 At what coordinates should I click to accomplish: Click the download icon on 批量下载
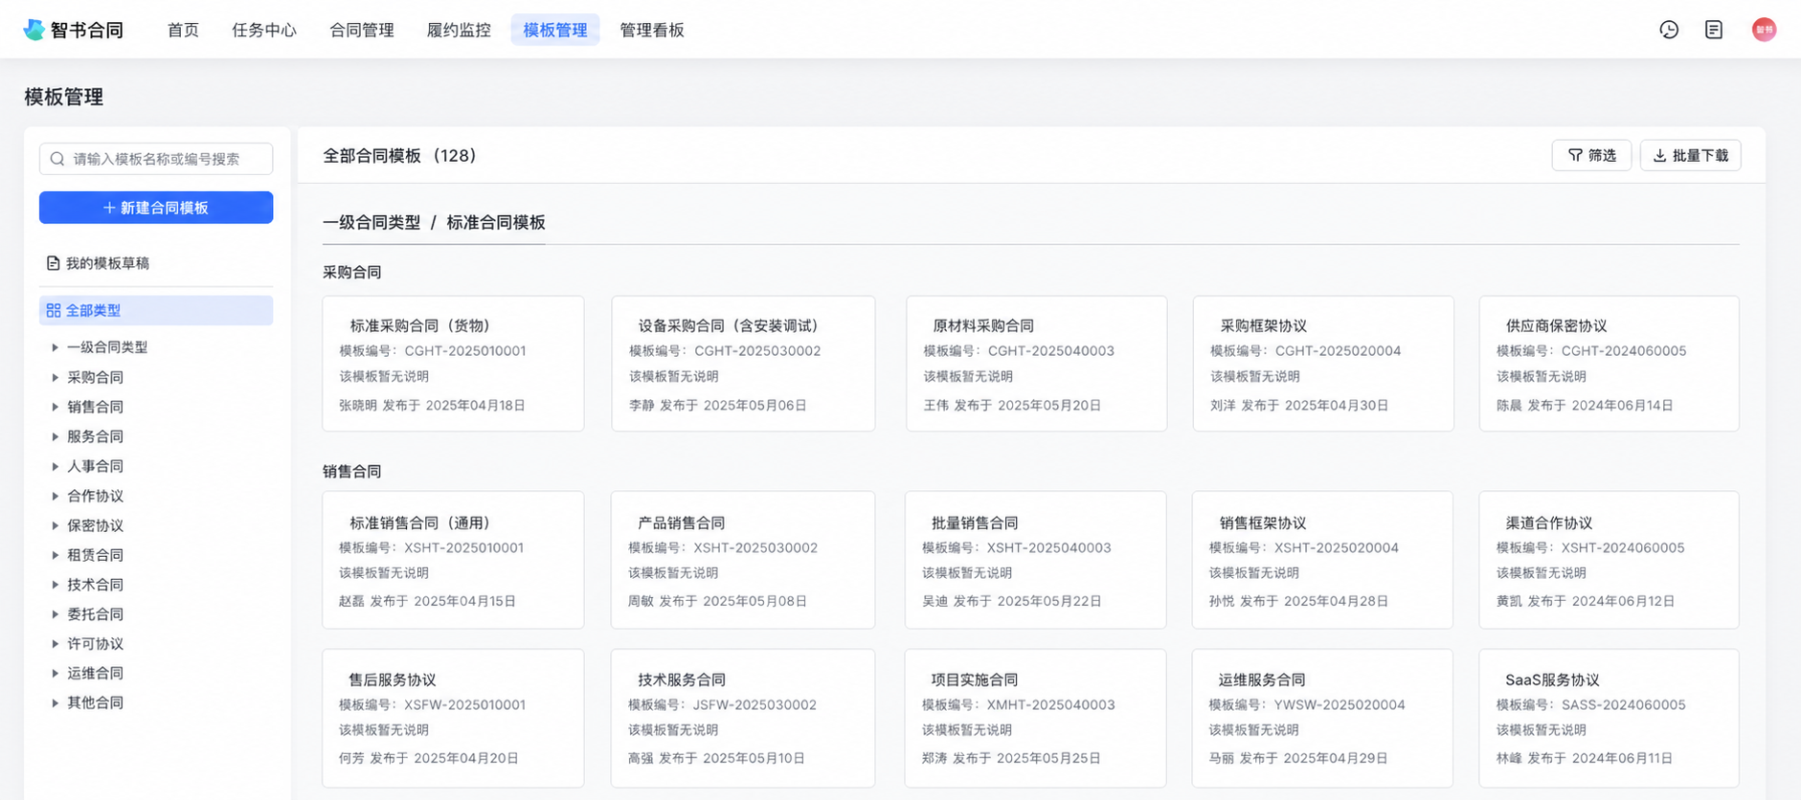tap(1660, 155)
